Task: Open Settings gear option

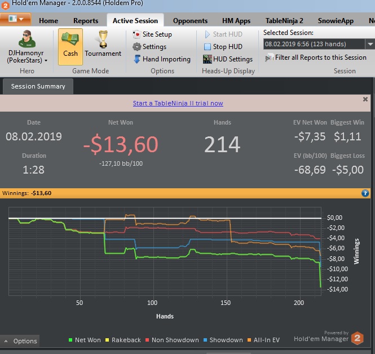Action: pyautogui.click(x=149, y=47)
